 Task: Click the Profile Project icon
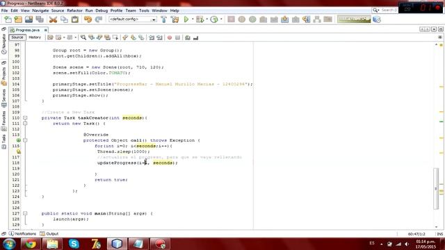pyautogui.click(x=214, y=19)
